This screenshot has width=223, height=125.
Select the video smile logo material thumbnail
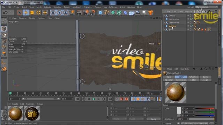click(x=32, y=114)
